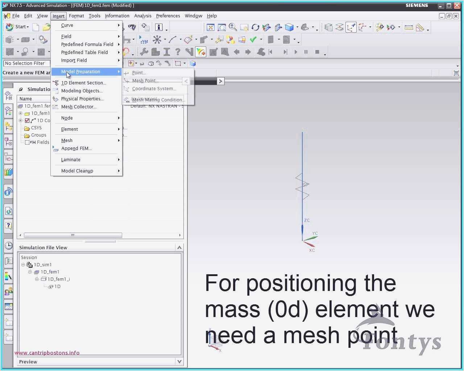Collapse the 1D_fem1_i session node

(37, 279)
